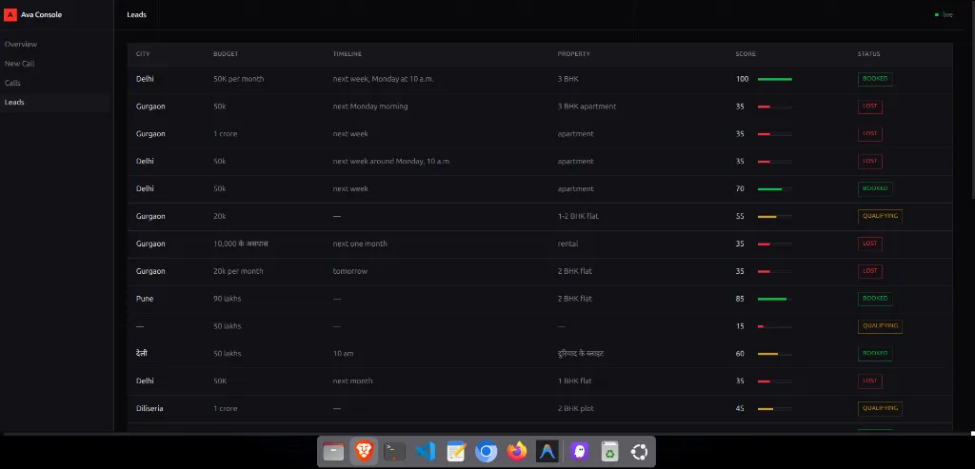Viewport: 975px width, 469px height.
Task: Click the PROPERTY column header
Action: [x=574, y=54]
